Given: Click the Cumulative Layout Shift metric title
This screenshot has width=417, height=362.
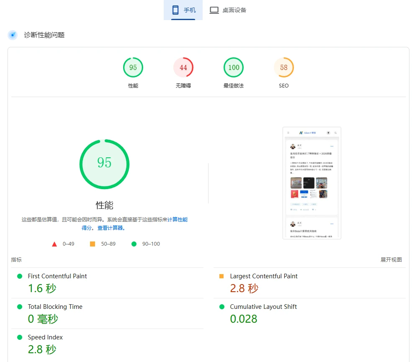Looking at the screenshot, I should (x=263, y=307).
